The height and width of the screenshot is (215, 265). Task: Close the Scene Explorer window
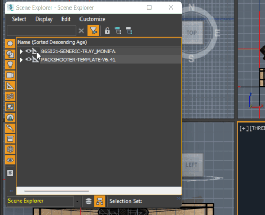(x=171, y=7)
